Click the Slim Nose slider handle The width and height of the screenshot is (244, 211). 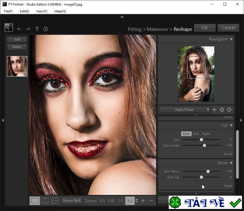click(x=208, y=172)
